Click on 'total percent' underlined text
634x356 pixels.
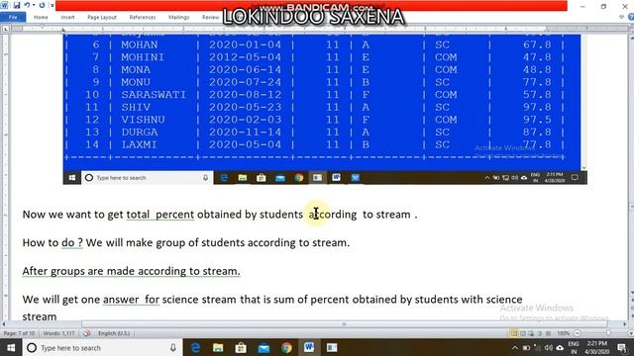(160, 215)
